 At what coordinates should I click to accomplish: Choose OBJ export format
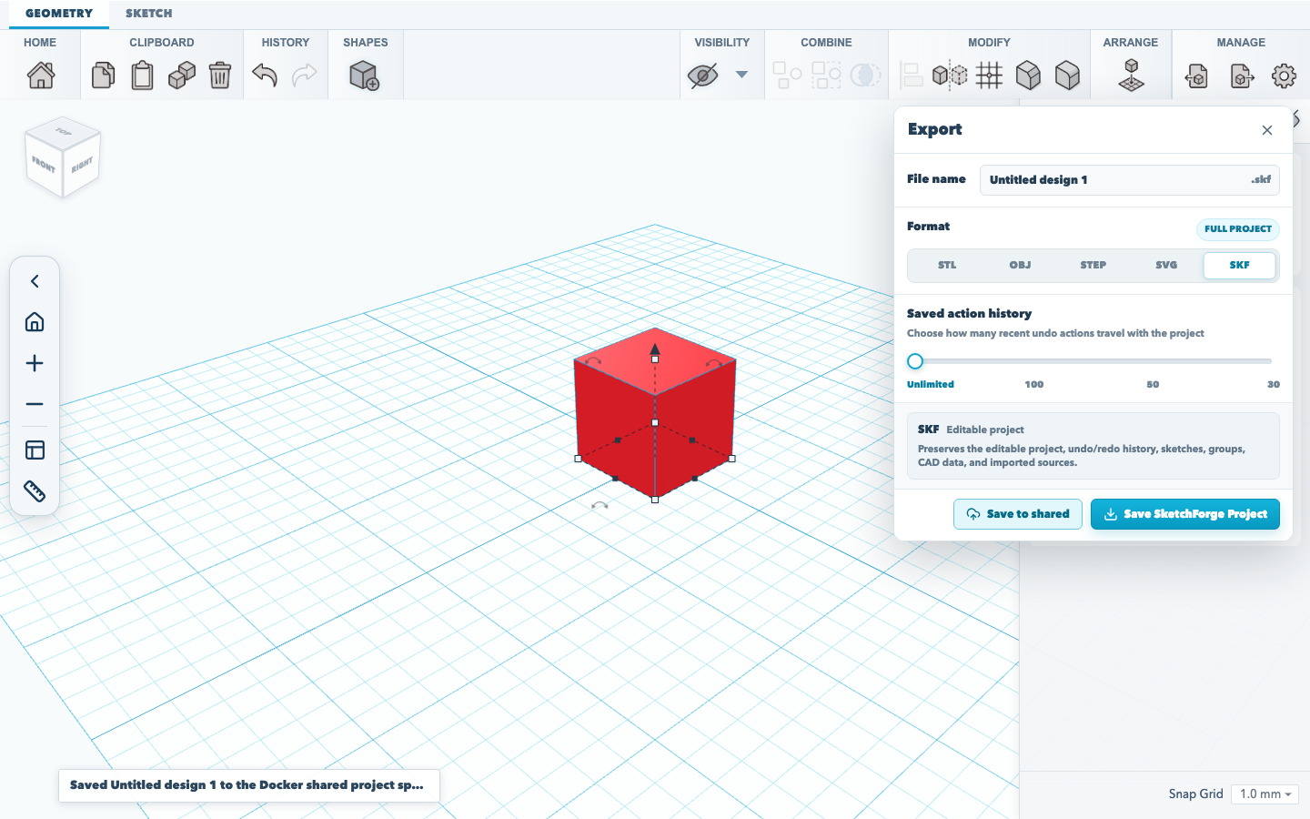1020,266
